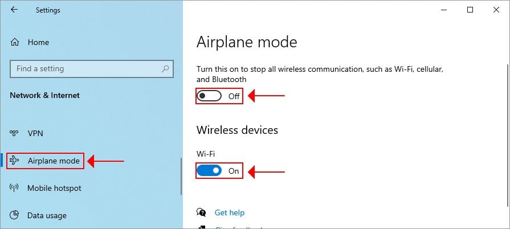Click the Home house icon
The width and height of the screenshot is (510, 229).
pos(15,42)
